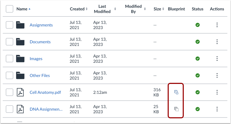Open the Other Files folder link
Screen dimensions: 231x124
pyautogui.click(x=40, y=76)
